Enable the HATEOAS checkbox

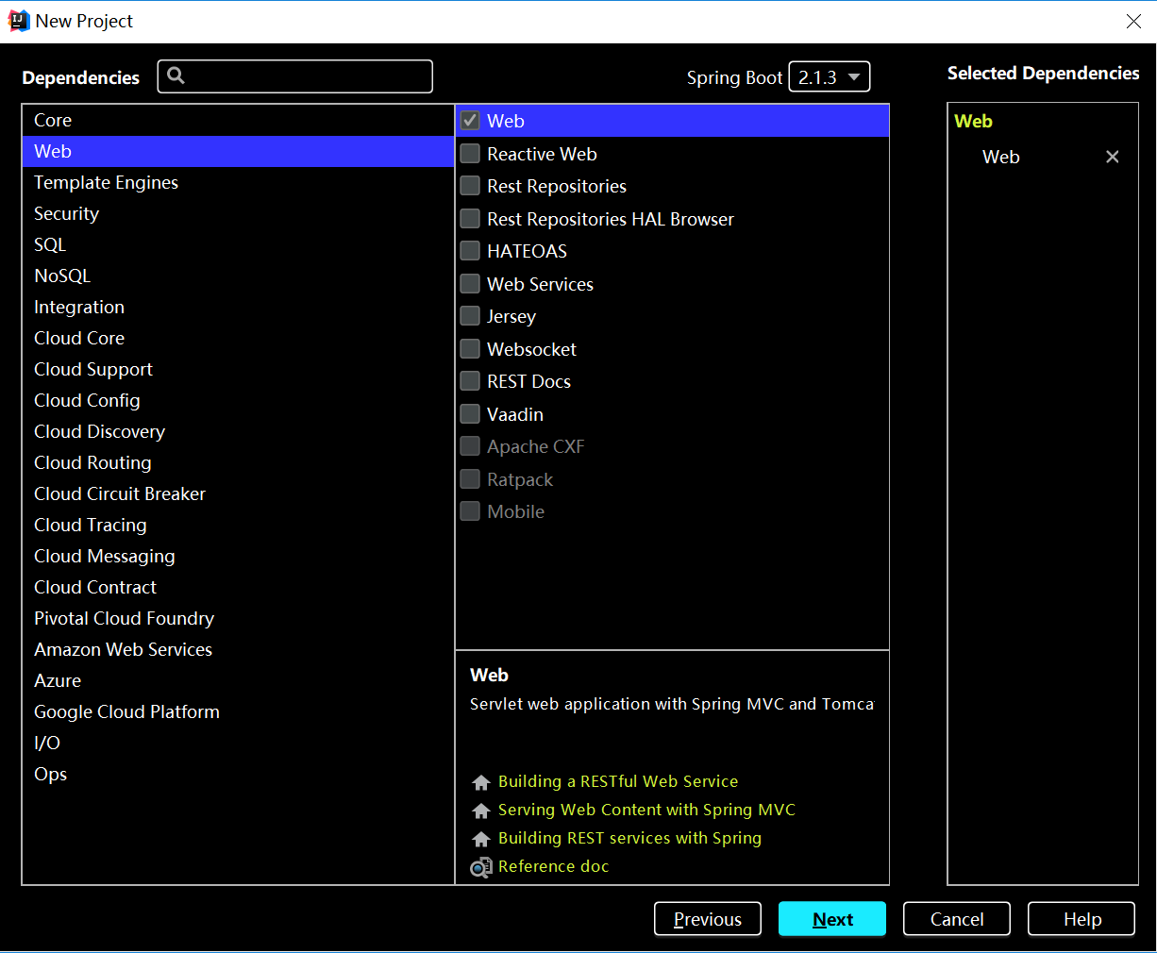pyautogui.click(x=470, y=251)
